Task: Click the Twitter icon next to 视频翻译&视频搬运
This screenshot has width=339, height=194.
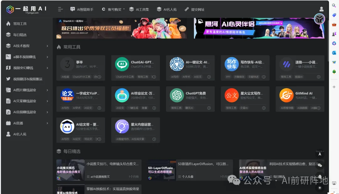Action: click(8, 79)
